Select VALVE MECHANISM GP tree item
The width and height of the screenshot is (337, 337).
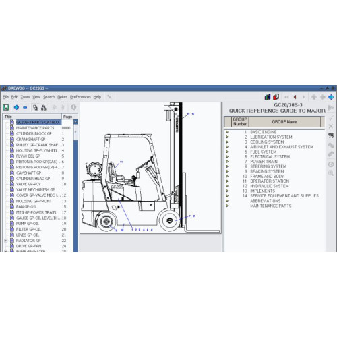[x=36, y=189]
